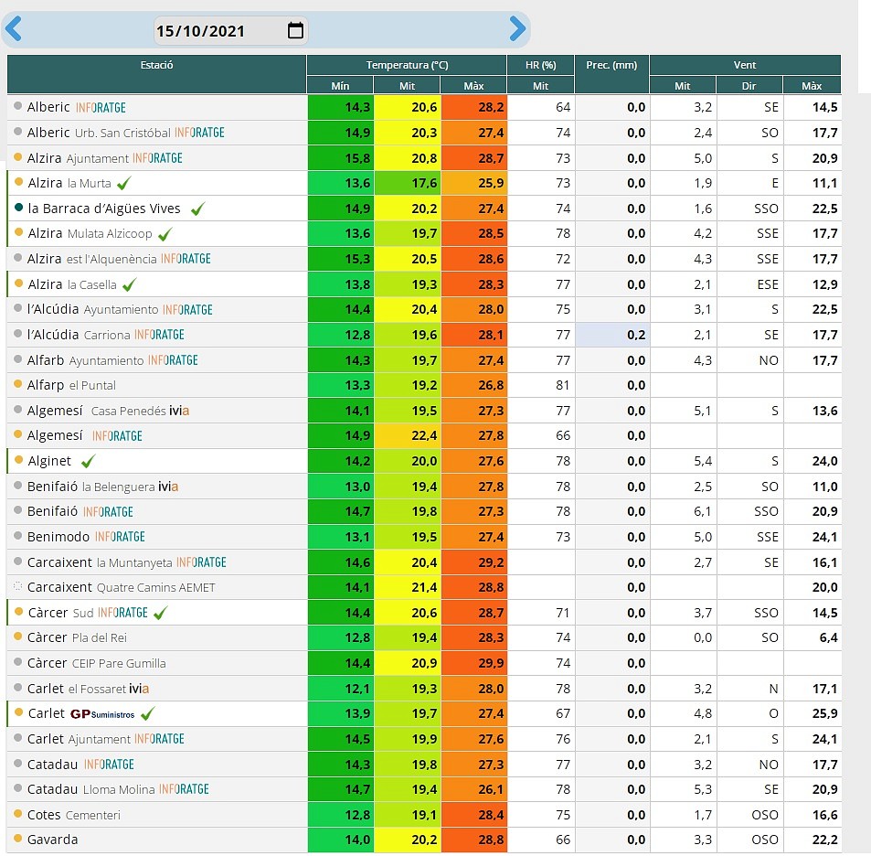871x856 pixels.
Task: Click the 0,2 precipitation cell for l'Alcúdia Carriona
Action: (x=611, y=335)
